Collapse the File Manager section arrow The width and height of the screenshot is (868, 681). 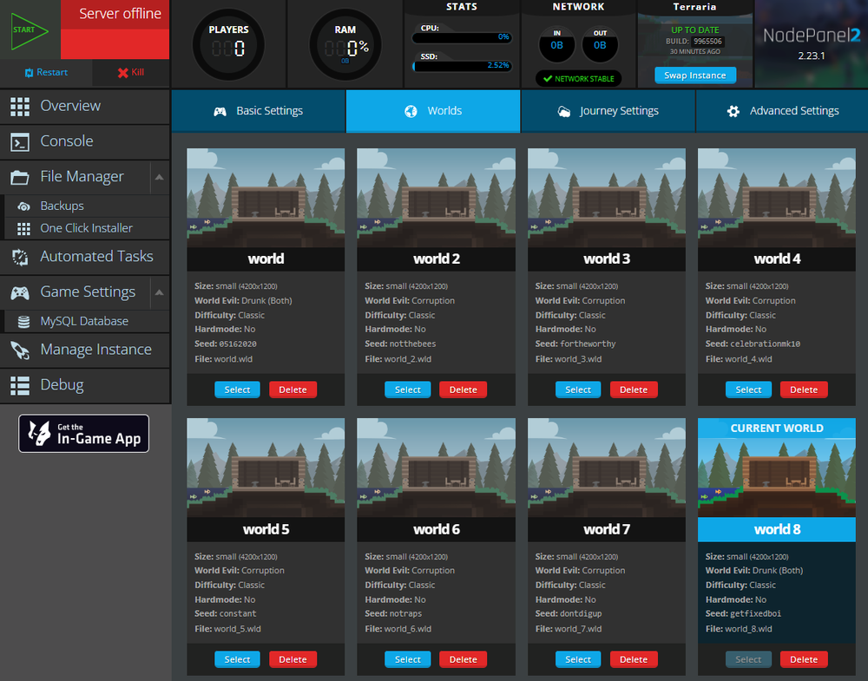(x=159, y=177)
